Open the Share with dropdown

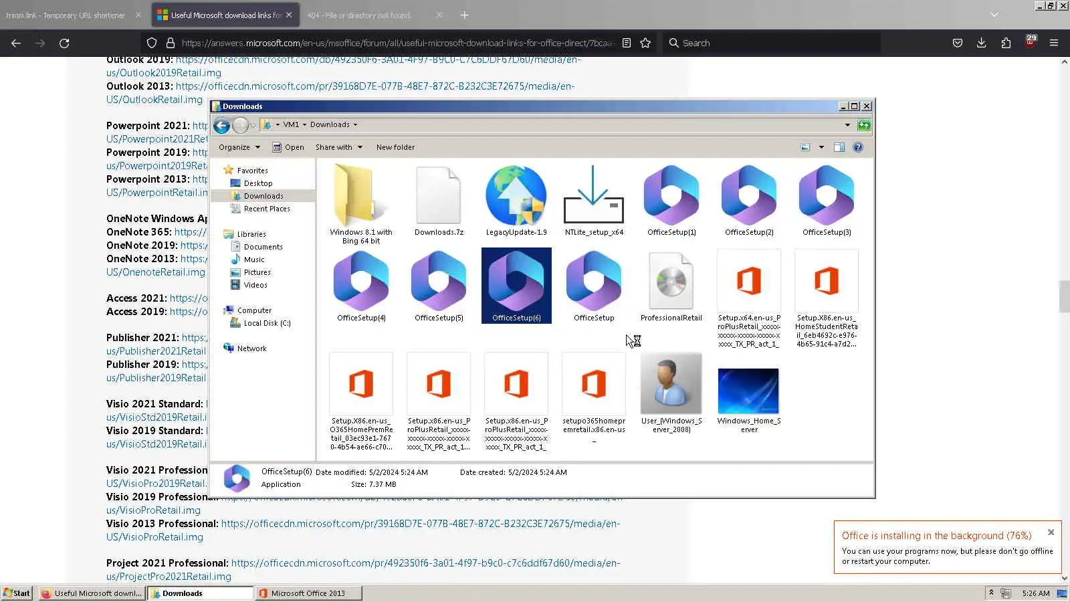338,147
